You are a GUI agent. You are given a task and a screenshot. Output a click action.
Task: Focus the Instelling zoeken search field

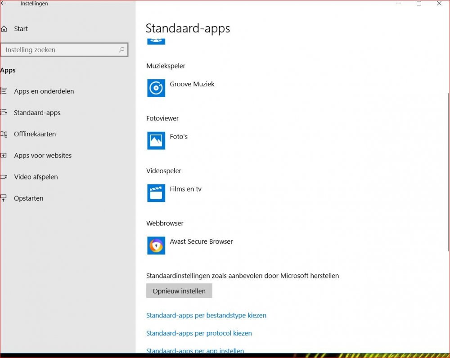click(x=64, y=49)
